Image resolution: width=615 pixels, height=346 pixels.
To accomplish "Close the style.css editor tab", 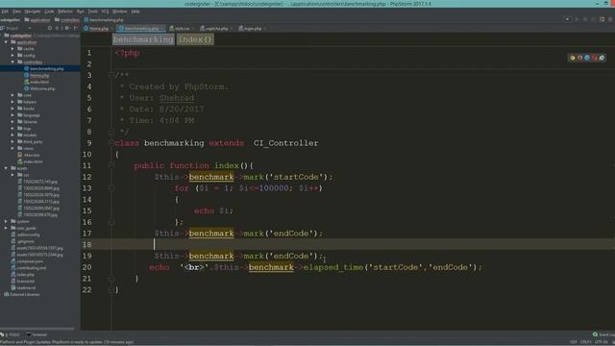I will (192, 28).
